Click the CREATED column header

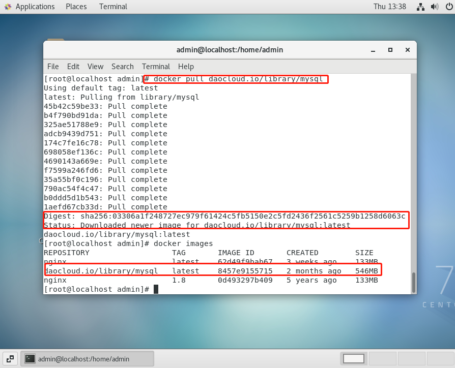pos(302,253)
